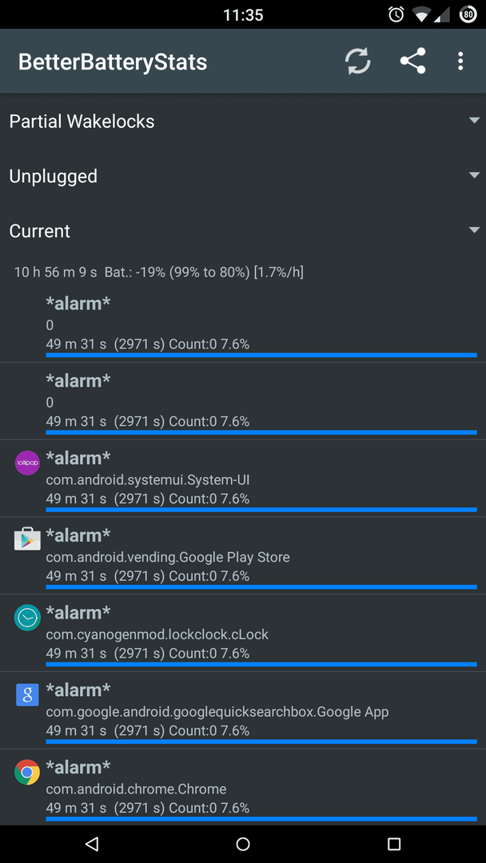Tap the Google Play Store icon
Viewport: 486px width, 863px height.
tap(27, 539)
